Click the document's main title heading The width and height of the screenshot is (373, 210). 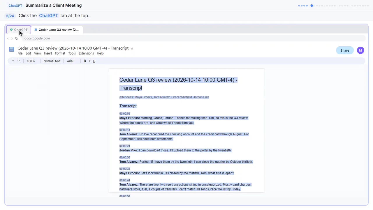click(178, 84)
